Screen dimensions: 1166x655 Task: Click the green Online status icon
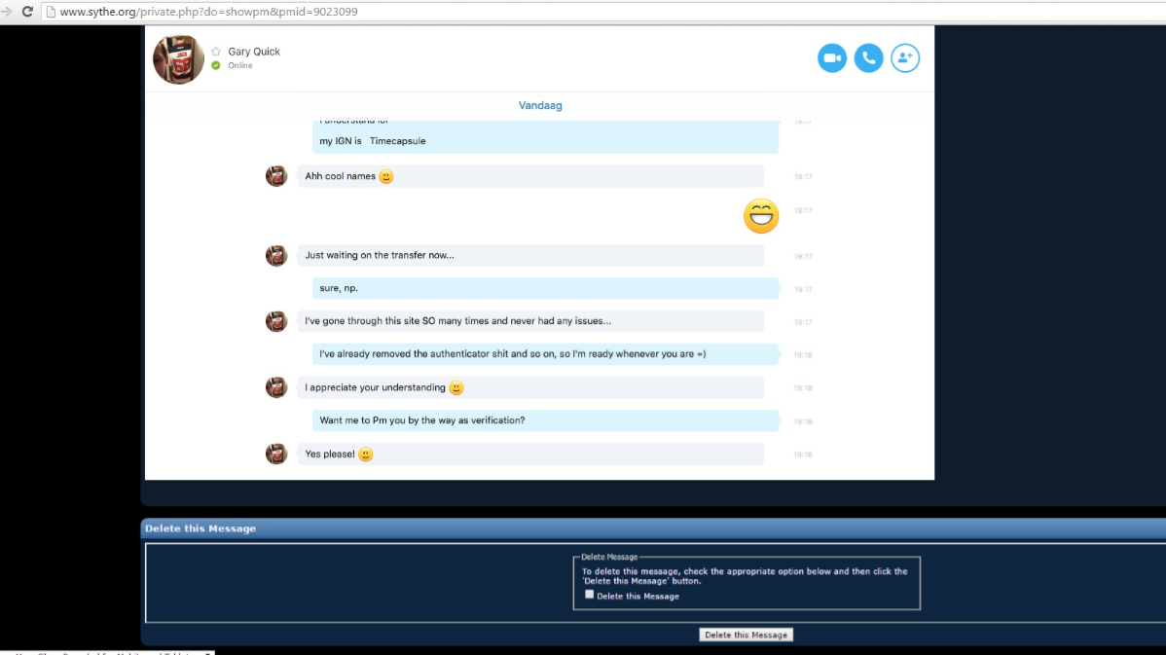point(216,65)
